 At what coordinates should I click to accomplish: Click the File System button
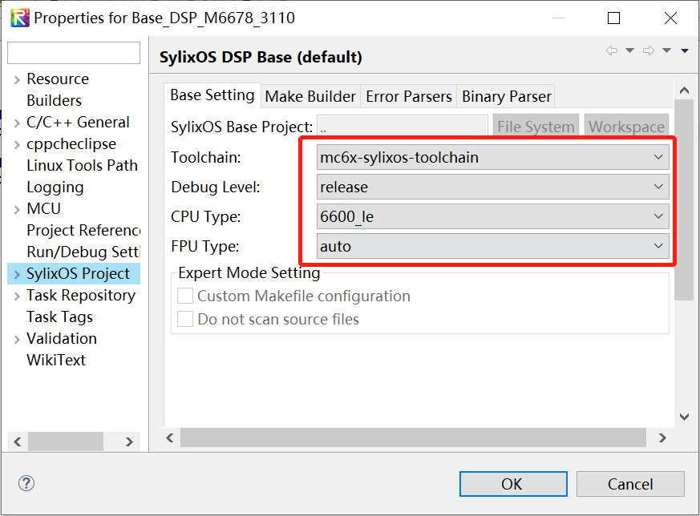[536, 127]
